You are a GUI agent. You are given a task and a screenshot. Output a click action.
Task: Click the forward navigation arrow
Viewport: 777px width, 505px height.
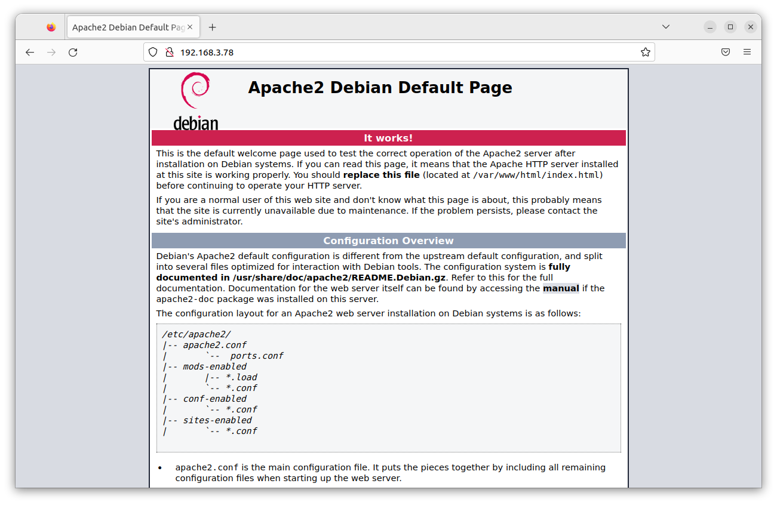[x=51, y=52]
